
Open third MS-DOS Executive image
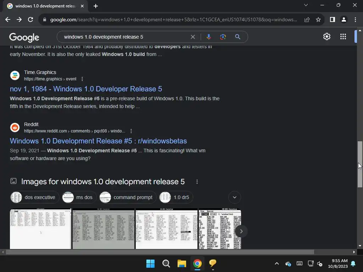167,229
